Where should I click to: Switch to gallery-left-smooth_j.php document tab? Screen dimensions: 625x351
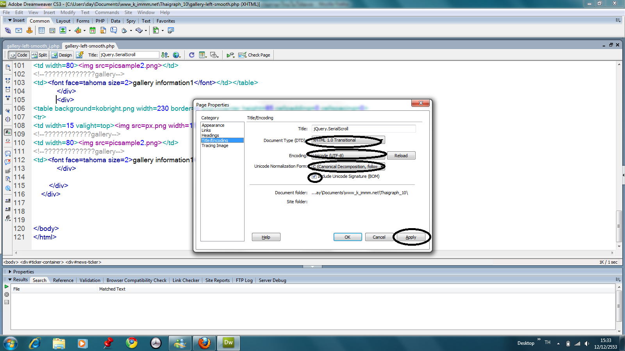pyautogui.click(x=33, y=46)
